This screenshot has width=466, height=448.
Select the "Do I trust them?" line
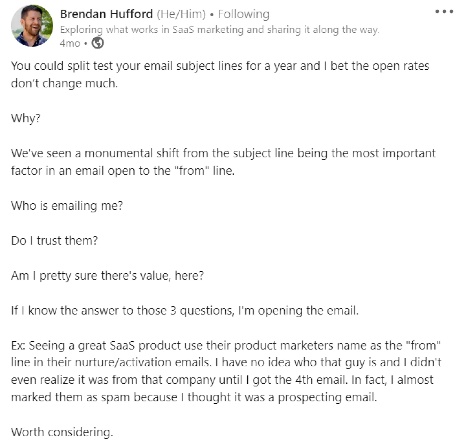[x=54, y=240]
